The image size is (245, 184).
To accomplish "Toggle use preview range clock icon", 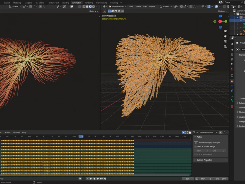I will 197,179.
